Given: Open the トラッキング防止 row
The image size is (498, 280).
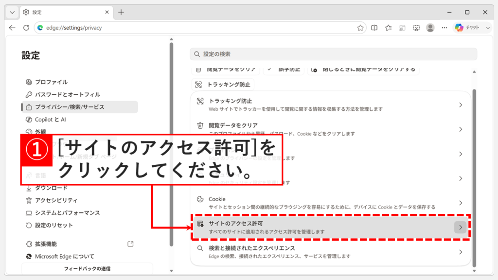Looking at the screenshot, I should point(330,105).
